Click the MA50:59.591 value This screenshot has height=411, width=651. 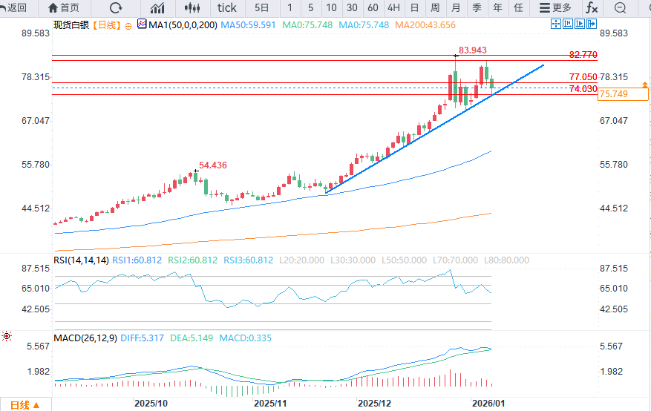pos(248,25)
